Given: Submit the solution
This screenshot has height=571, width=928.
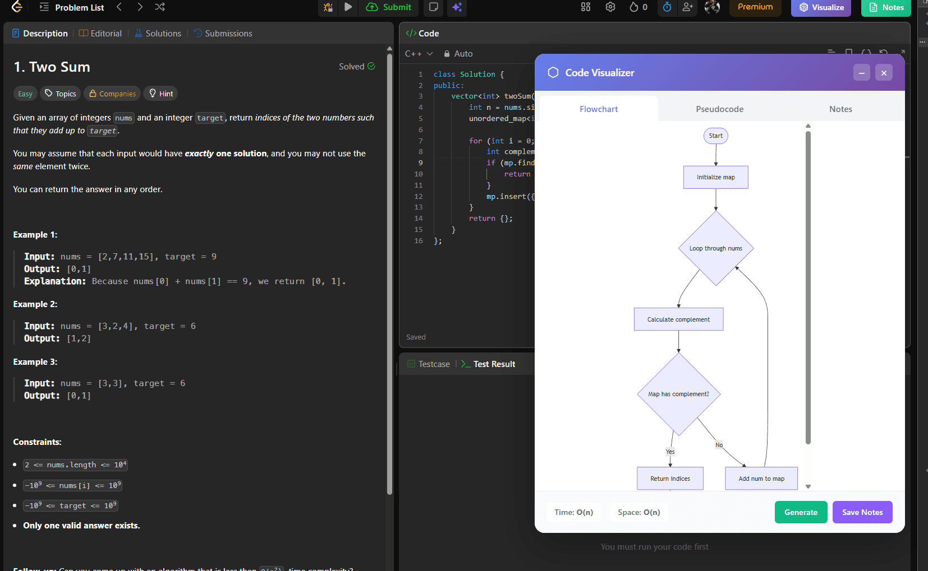Looking at the screenshot, I should point(389,7).
